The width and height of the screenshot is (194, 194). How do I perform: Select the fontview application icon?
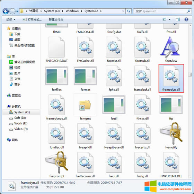click(x=170, y=47)
